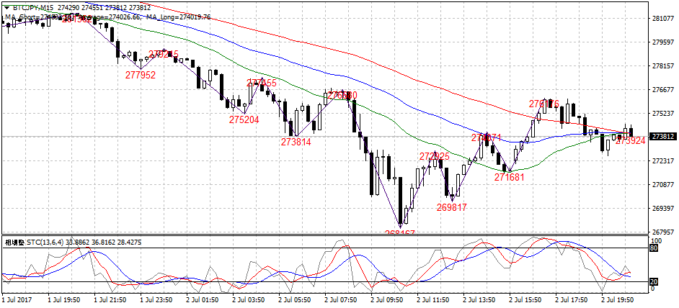679x308 pixels.
Task: Click the current price tag 273812
Action: (662, 136)
